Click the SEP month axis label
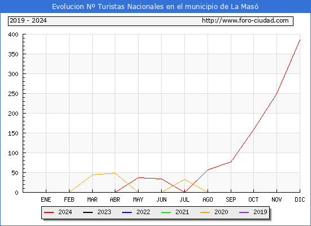Viewport: 311px width, 226px height. click(231, 199)
